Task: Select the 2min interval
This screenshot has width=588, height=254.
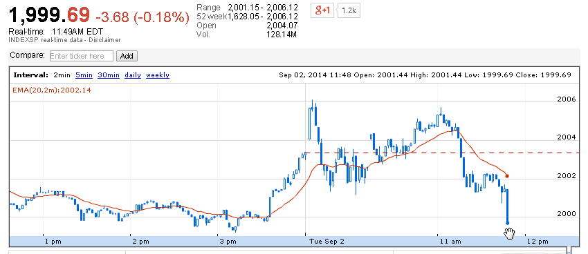Action: click(x=62, y=75)
